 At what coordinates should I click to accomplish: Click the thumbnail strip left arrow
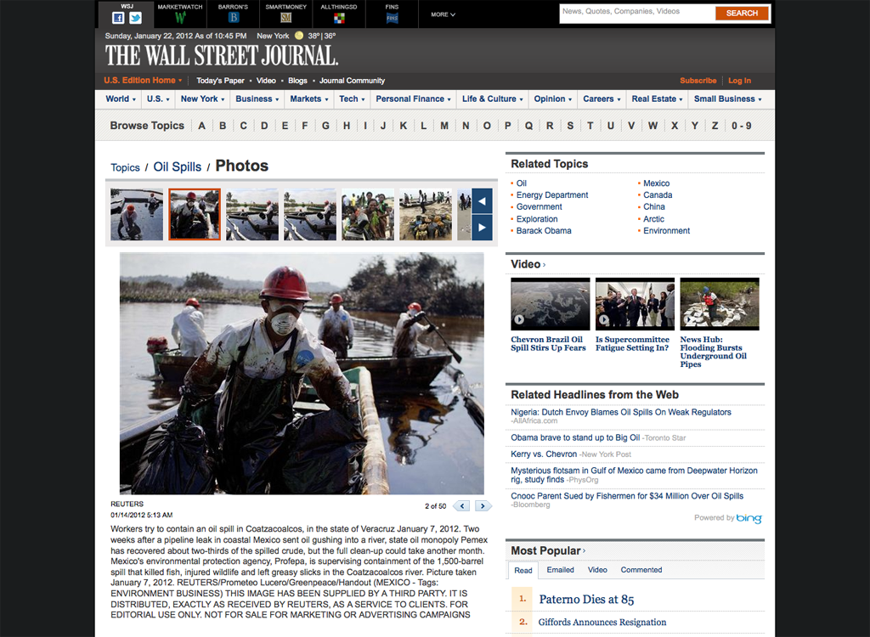482,200
